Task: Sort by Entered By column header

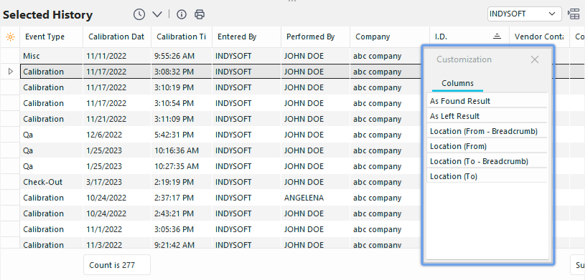Action: [x=247, y=37]
